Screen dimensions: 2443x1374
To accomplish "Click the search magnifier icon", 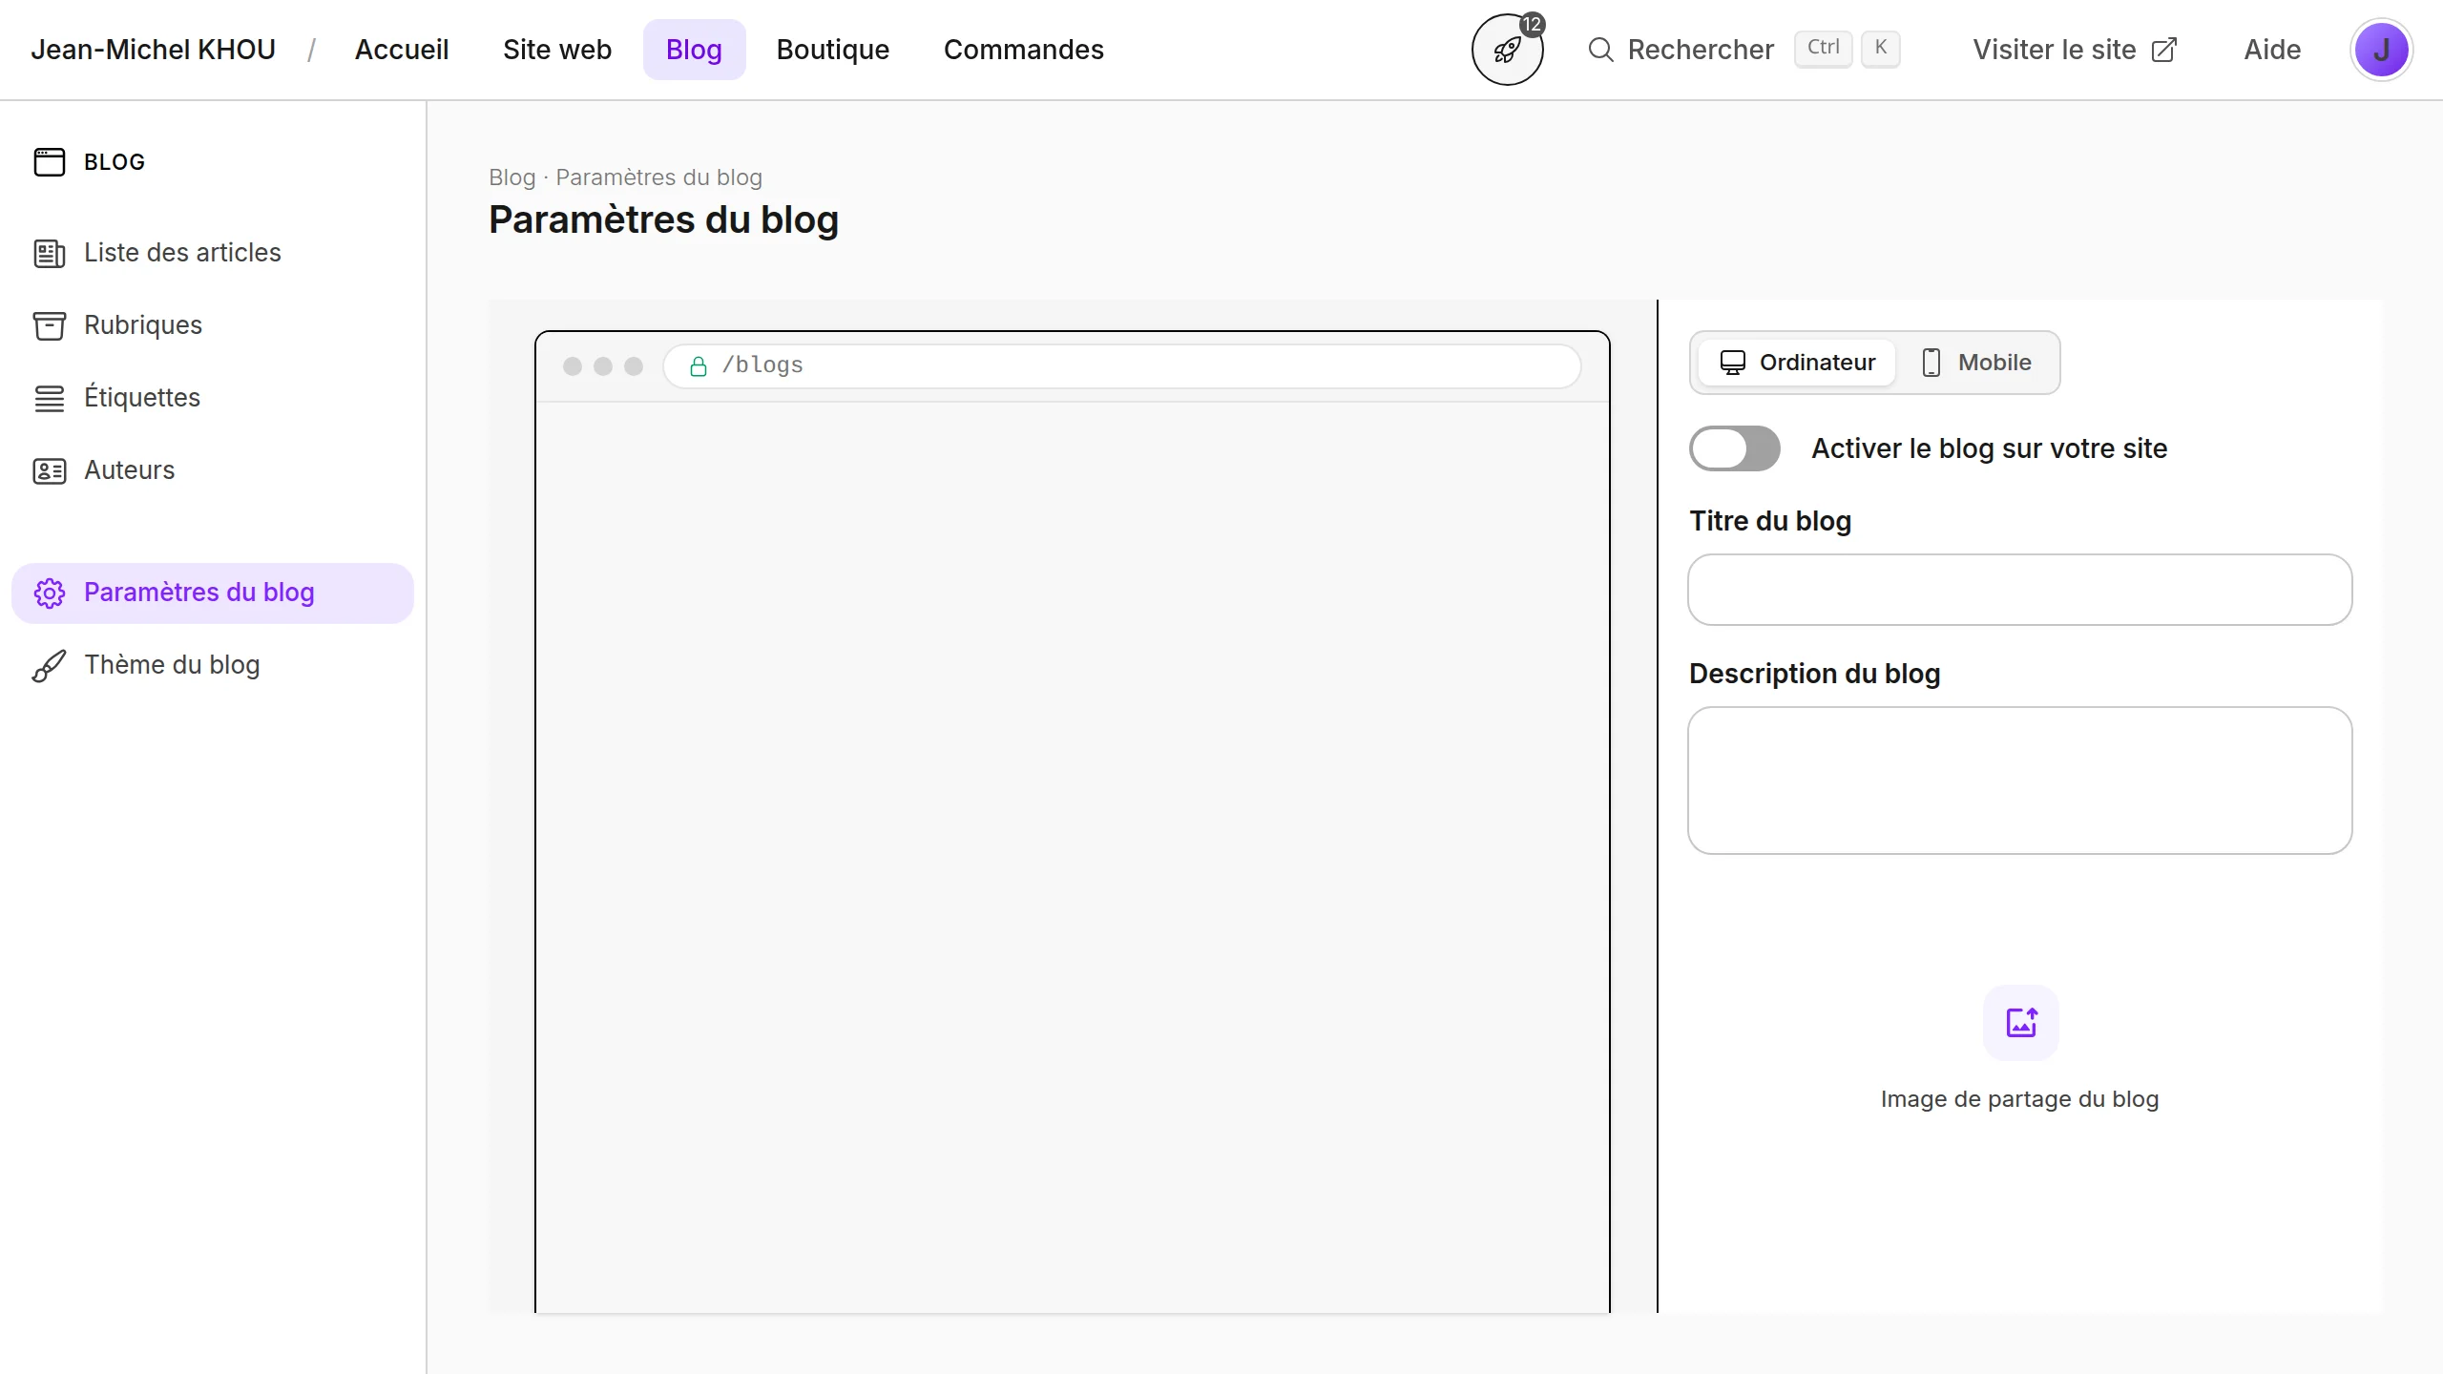I will 1600,50.
